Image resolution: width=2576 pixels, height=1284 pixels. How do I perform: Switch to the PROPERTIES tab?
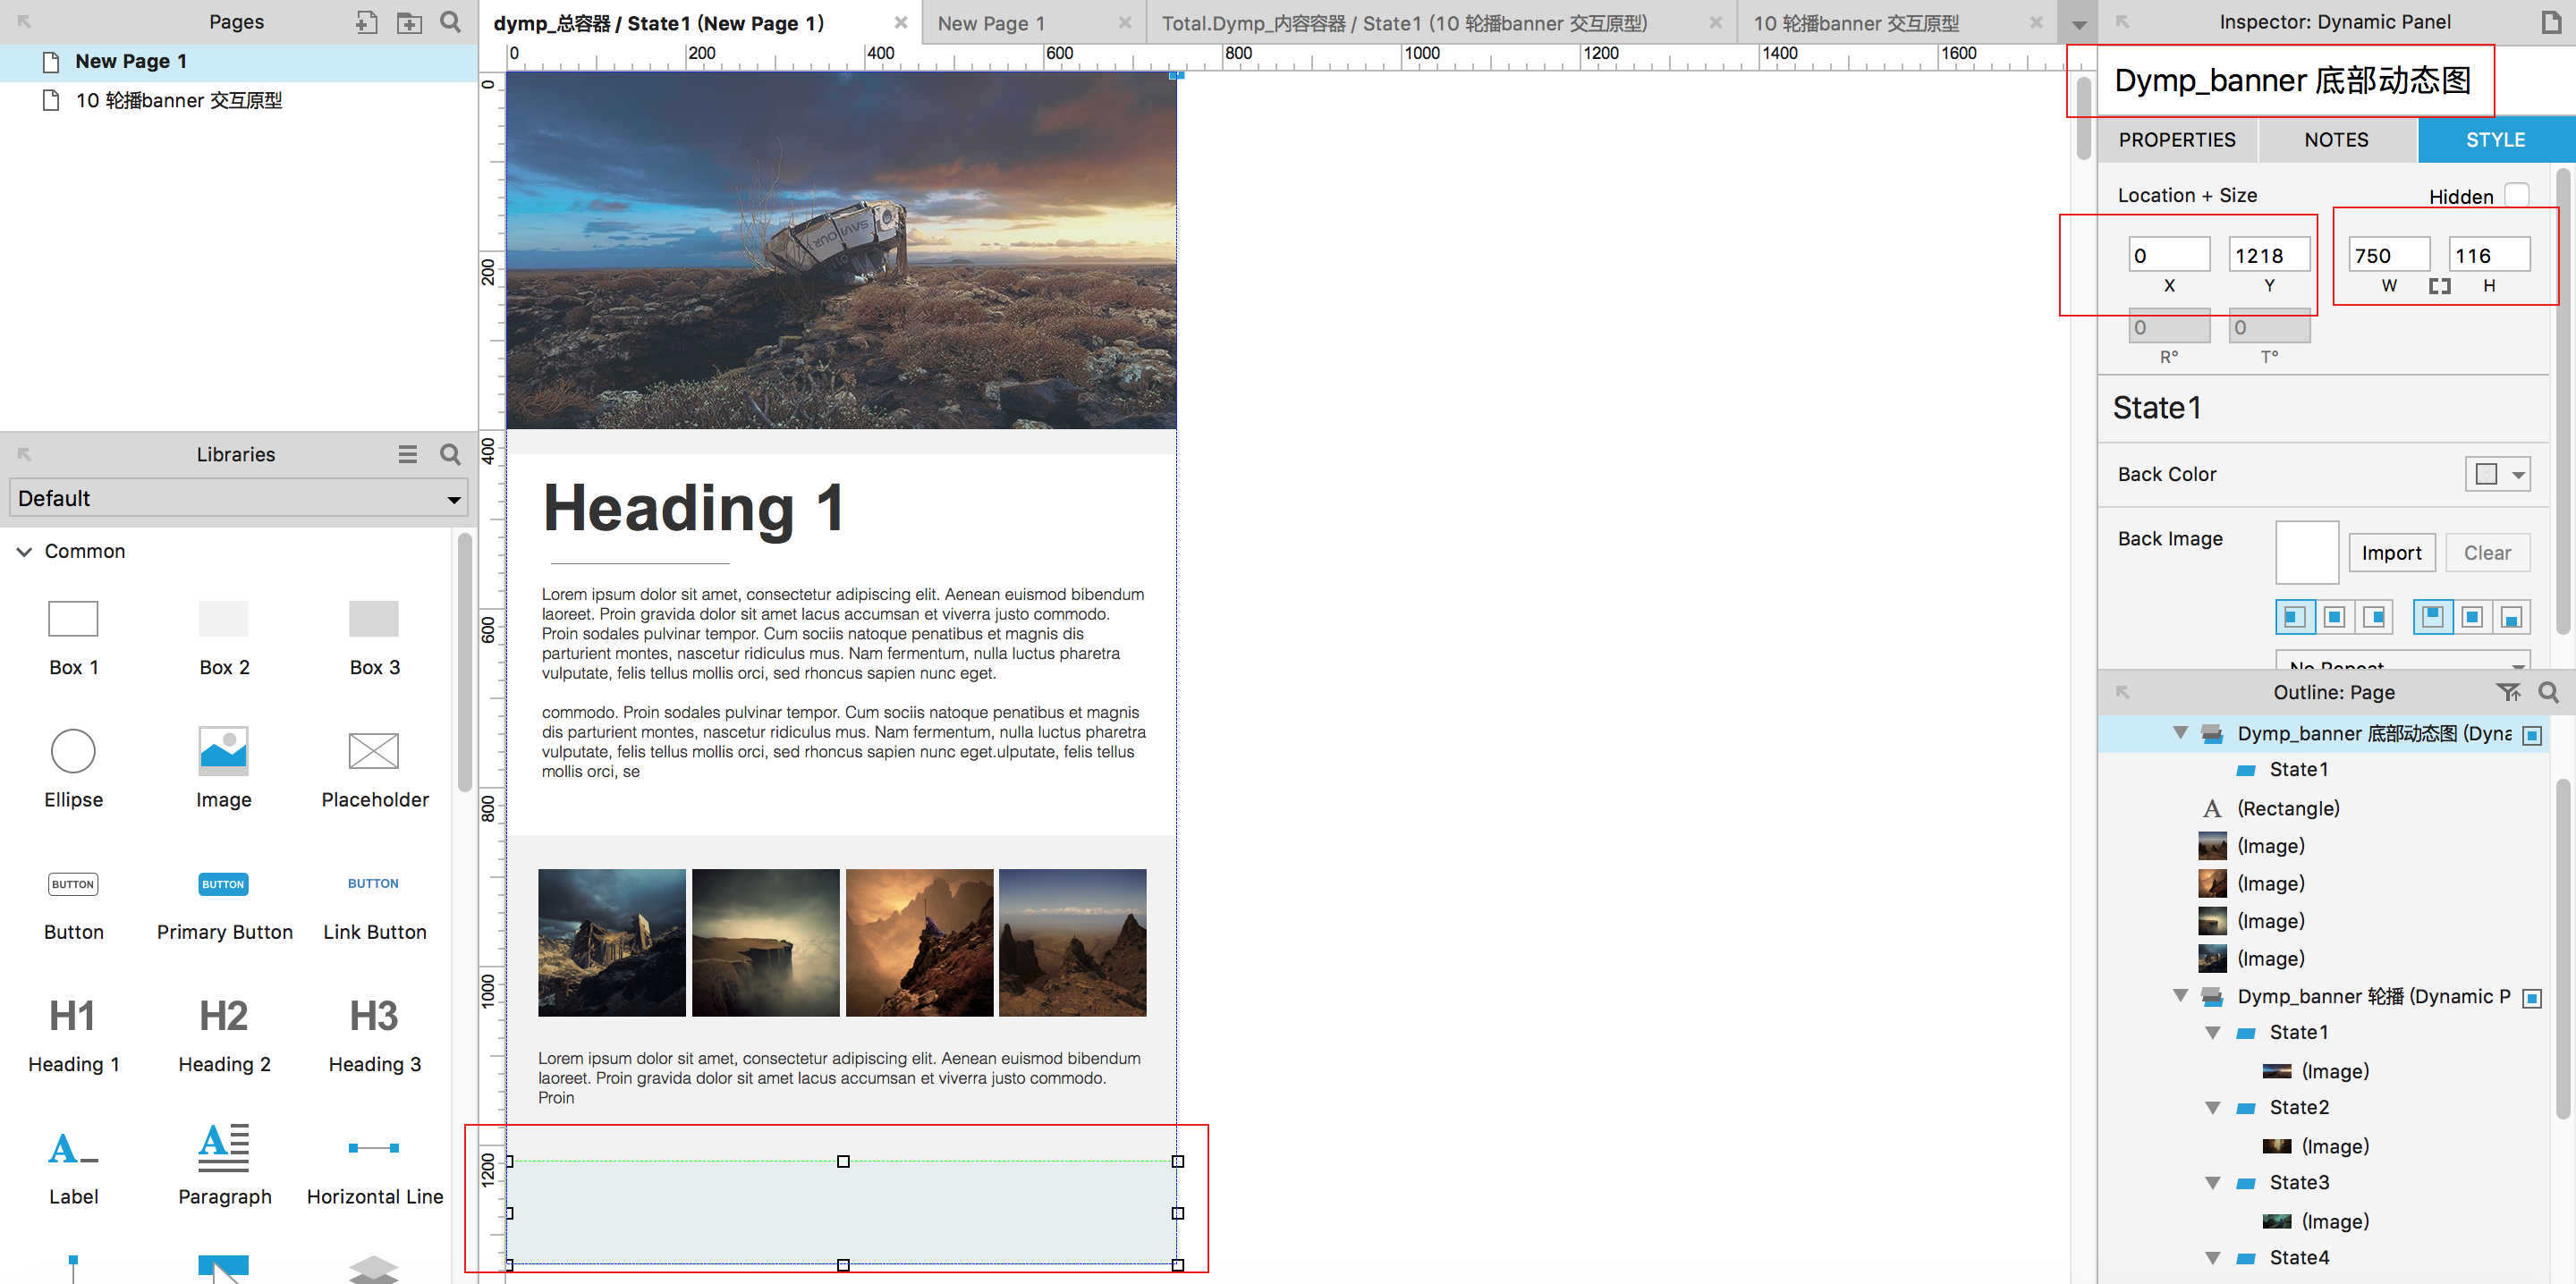coord(2176,140)
